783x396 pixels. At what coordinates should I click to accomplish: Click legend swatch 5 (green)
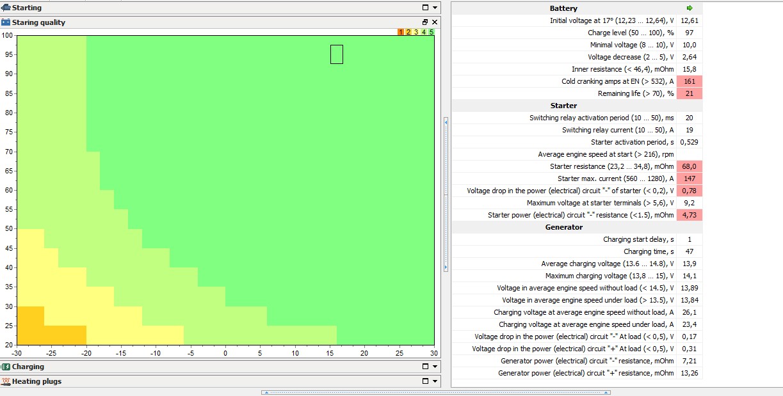point(432,32)
